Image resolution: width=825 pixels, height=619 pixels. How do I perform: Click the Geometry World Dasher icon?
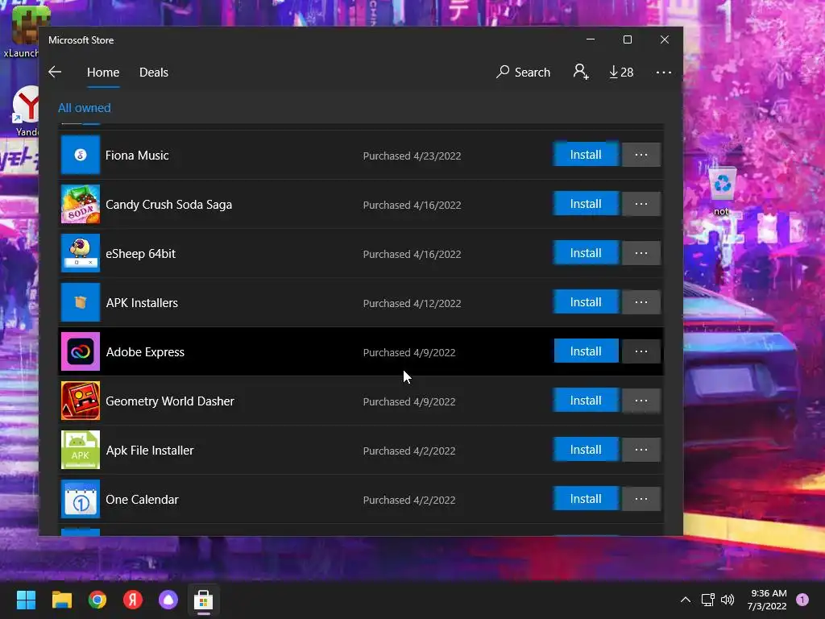[81, 401]
